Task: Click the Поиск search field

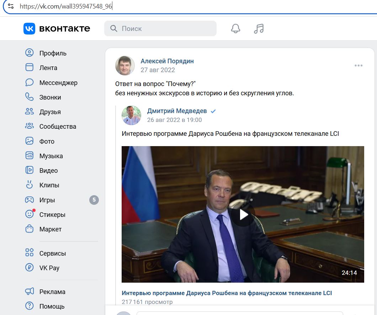Action: 160,28
